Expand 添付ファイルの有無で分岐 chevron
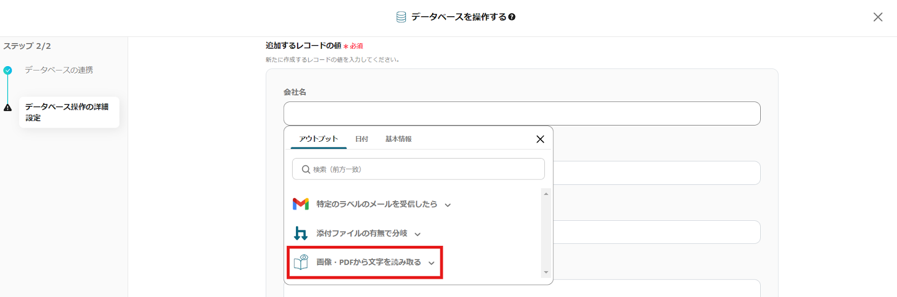The image size is (897, 297). click(x=418, y=234)
